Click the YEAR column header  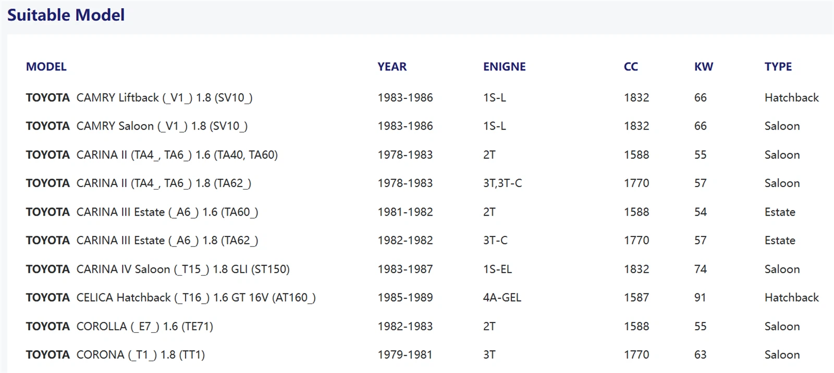coord(392,67)
